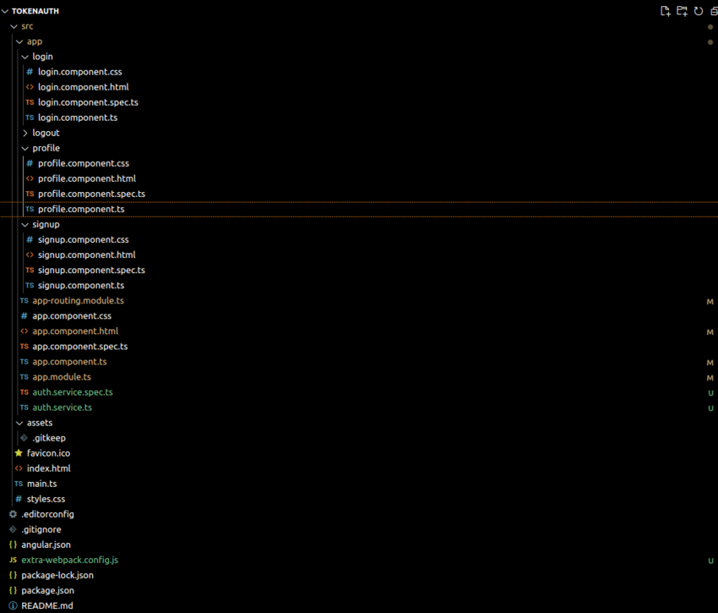Click the CSS hash icon of signup.component.css

(30, 240)
